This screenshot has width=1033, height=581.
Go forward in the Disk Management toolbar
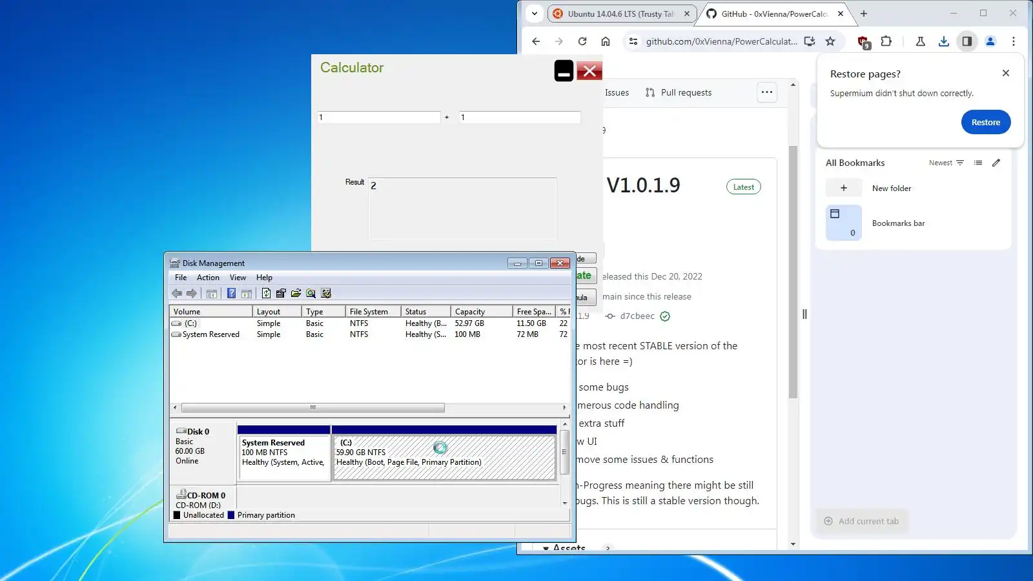[192, 294]
